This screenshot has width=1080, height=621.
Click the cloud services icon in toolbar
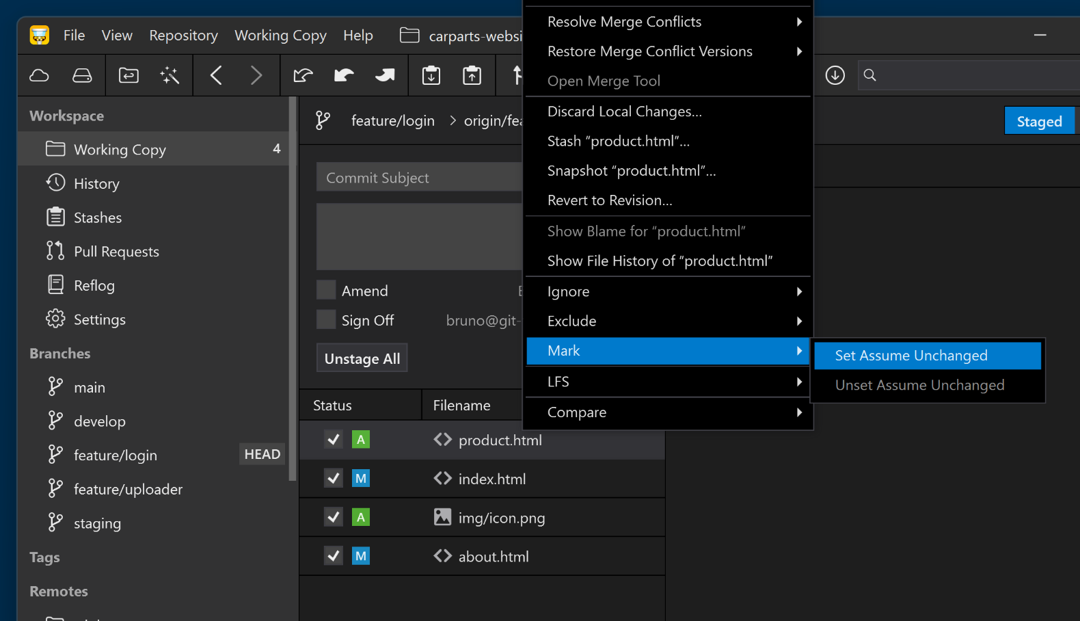pyautogui.click(x=40, y=75)
